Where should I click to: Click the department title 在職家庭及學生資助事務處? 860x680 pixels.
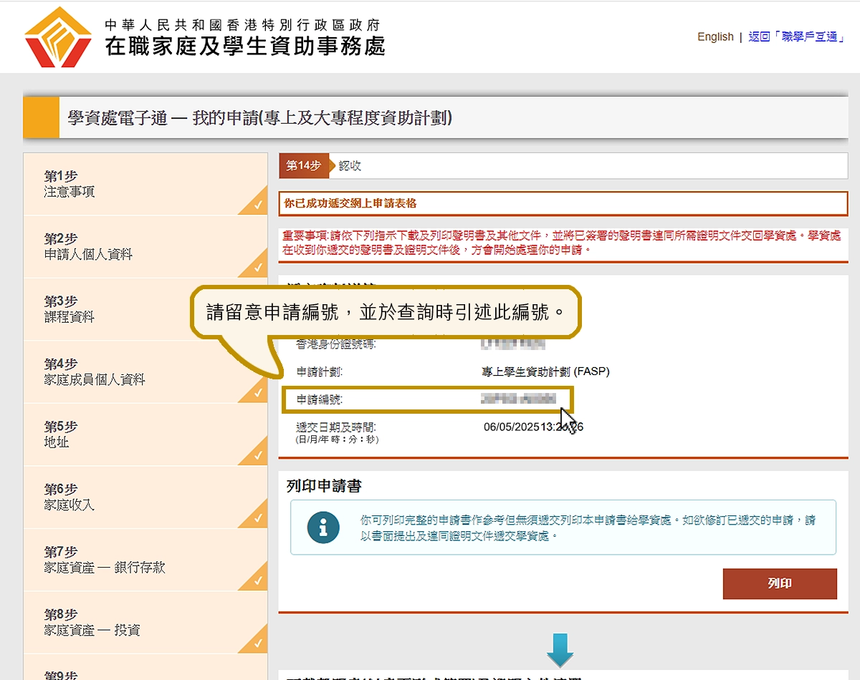pos(245,46)
